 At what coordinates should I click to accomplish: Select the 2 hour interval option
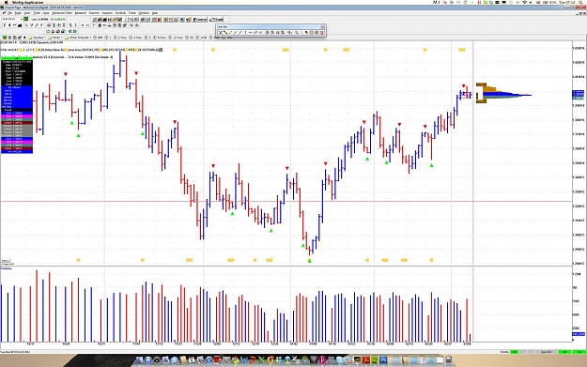point(121,38)
